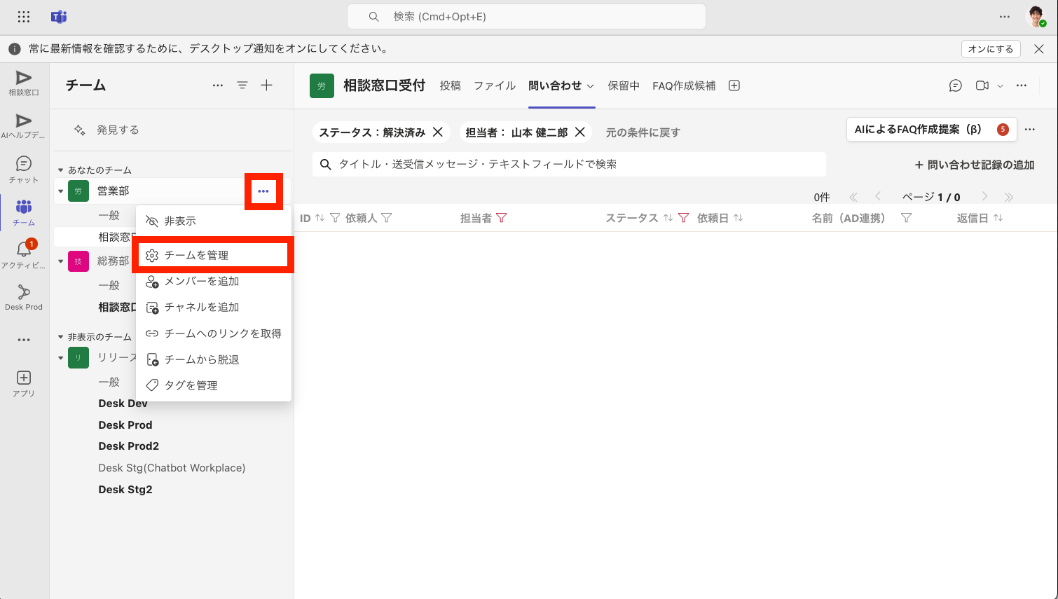Open 相談窓口 app in left rail
This screenshot has height=599, width=1058.
[x=24, y=83]
